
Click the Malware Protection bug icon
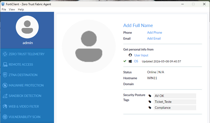click(x=5, y=85)
